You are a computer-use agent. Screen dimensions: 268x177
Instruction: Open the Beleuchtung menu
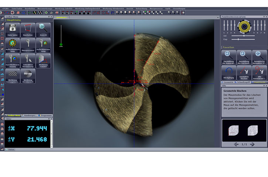pos(141,8)
